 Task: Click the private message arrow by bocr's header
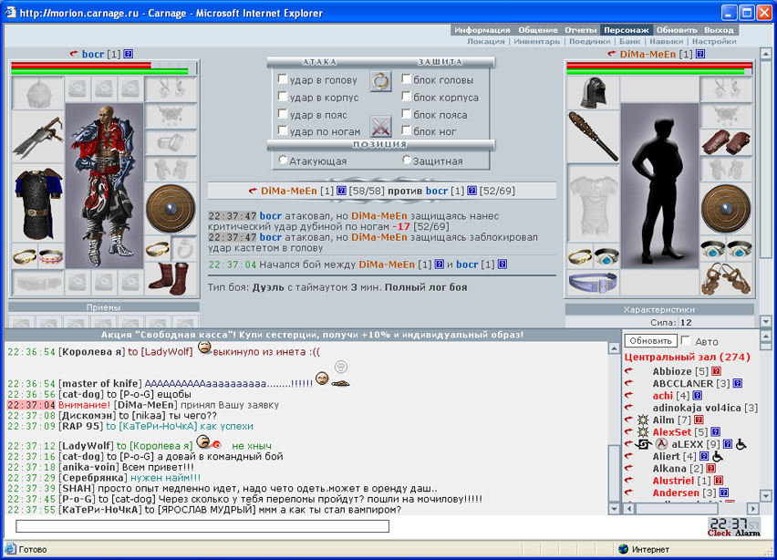click(x=74, y=53)
